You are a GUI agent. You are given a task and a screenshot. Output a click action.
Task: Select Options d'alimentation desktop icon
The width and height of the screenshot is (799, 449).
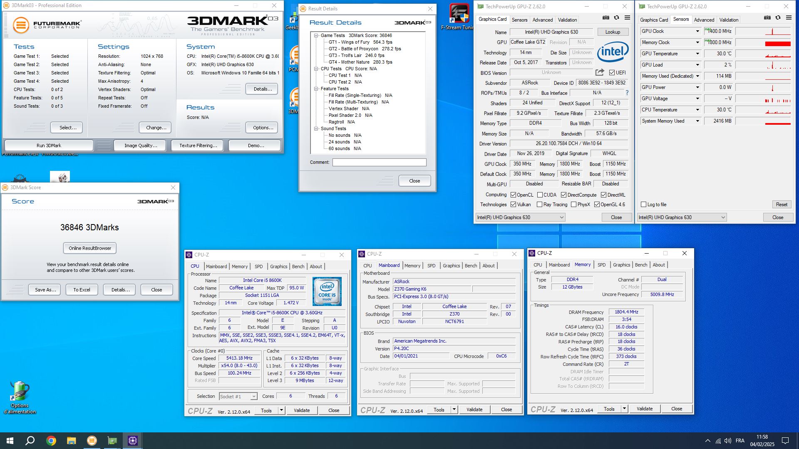[x=20, y=397]
